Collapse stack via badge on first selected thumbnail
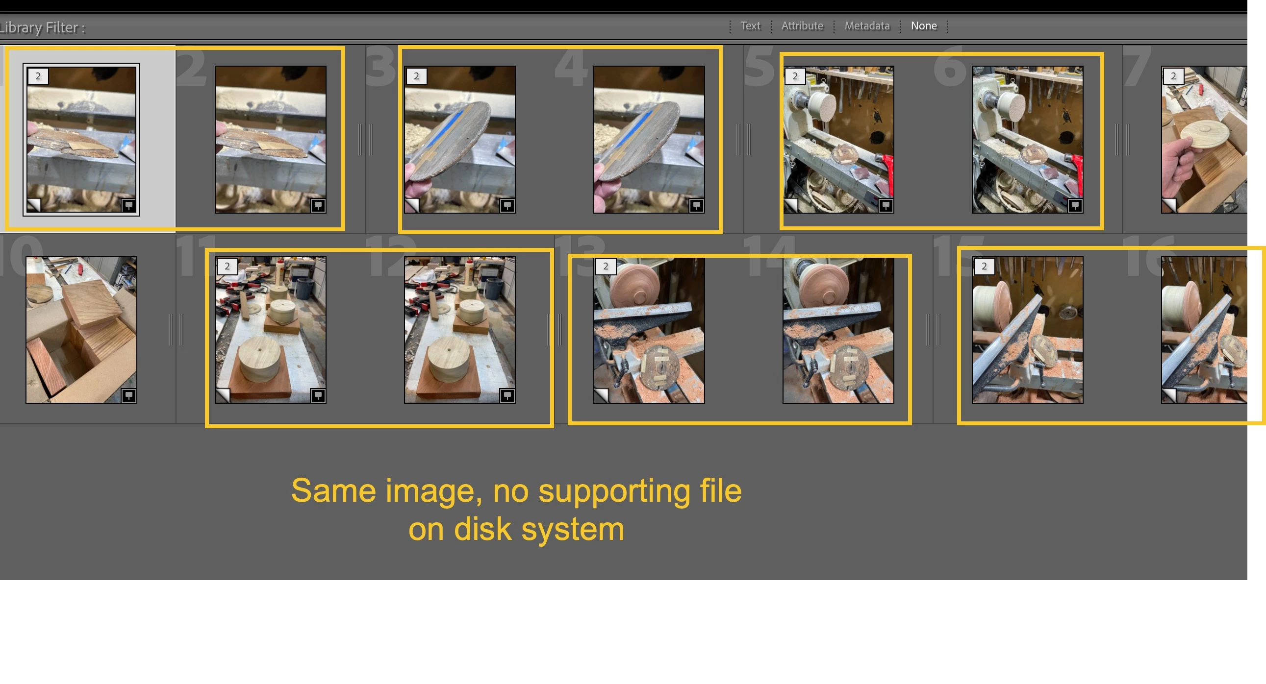The image size is (1266, 684). coord(38,76)
